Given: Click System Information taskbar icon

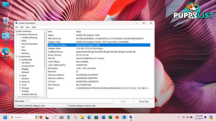Looking at the screenshot, I should [131, 117].
